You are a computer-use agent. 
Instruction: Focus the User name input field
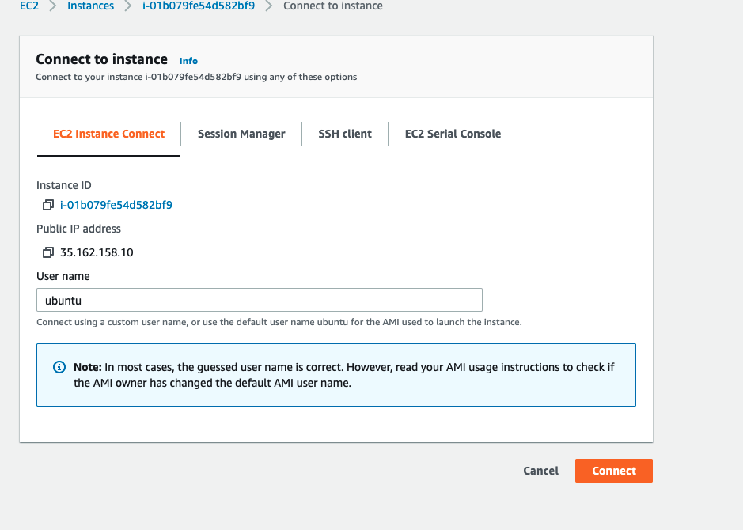[x=260, y=300]
